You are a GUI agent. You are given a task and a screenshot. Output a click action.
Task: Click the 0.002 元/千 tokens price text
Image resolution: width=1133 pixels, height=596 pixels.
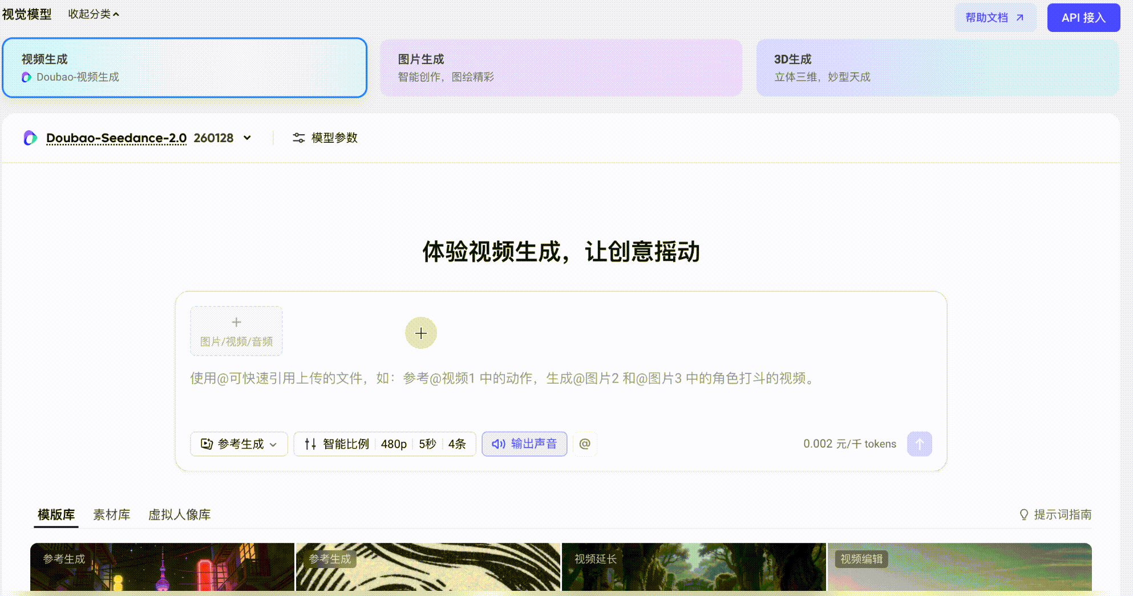(x=849, y=444)
